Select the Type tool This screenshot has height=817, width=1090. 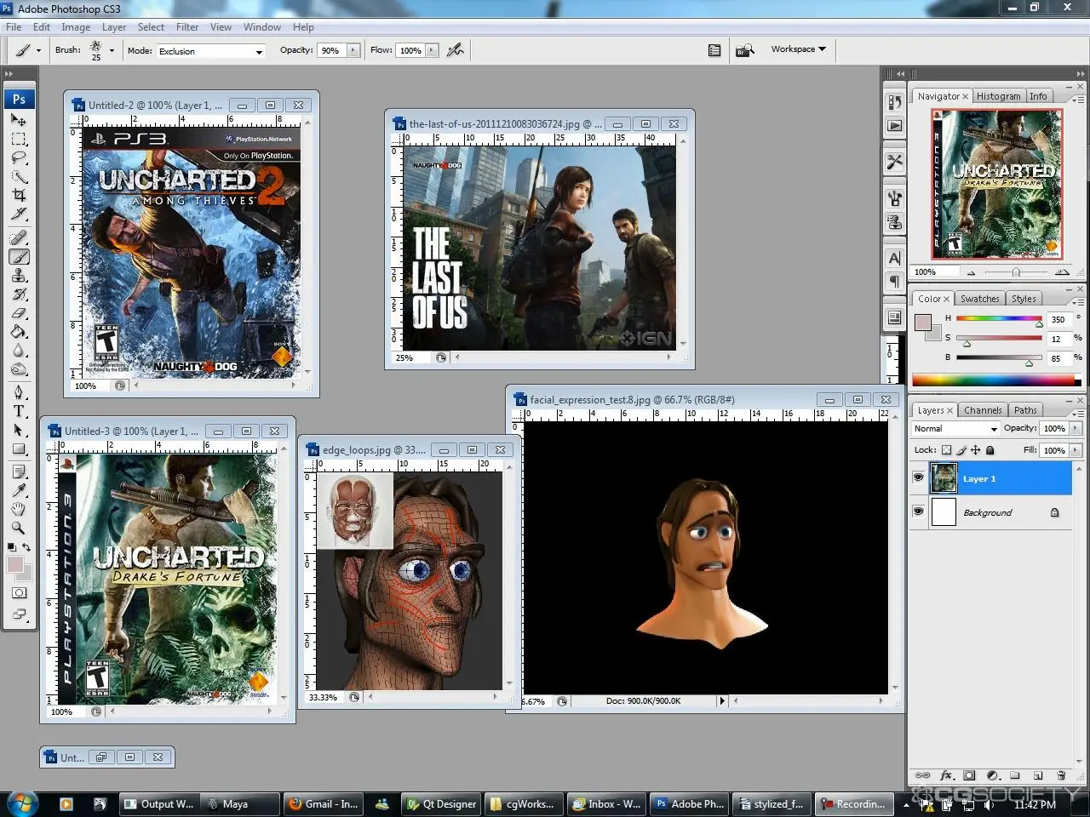(x=19, y=411)
